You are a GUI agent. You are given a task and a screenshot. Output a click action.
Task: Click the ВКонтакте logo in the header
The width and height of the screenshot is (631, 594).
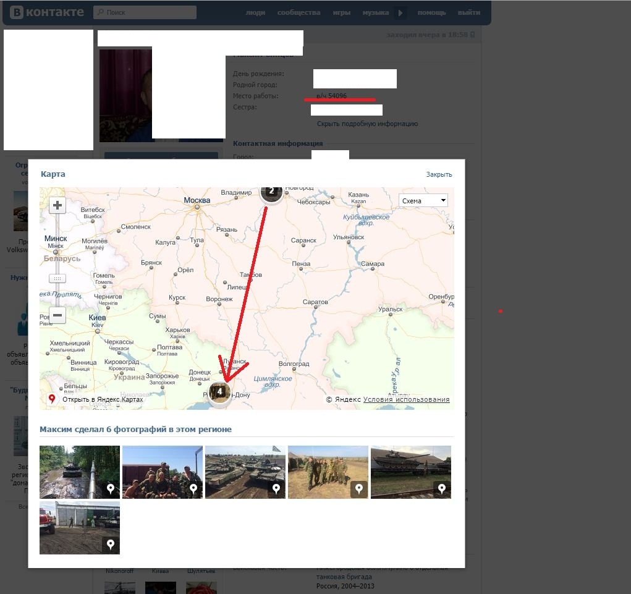(x=47, y=12)
